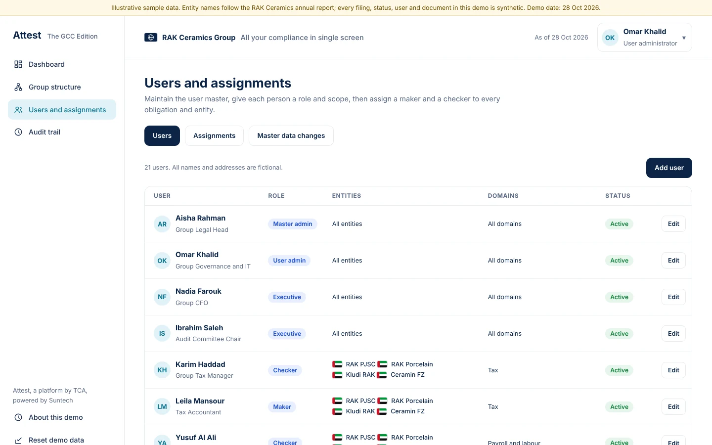Screen dimensions: 712x445
Task: Open Group structure in the sidebar
Action: 62,87
